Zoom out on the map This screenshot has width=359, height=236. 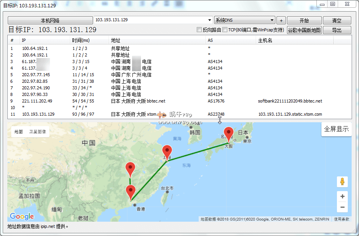coord(342,207)
